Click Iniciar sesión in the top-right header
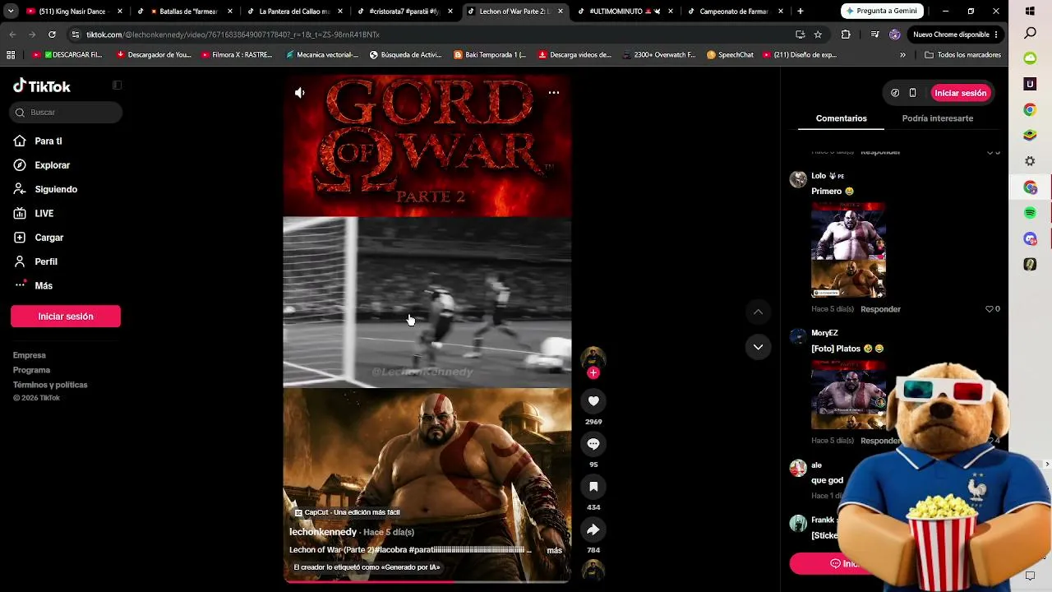Viewport: 1052px width, 592px height. tap(960, 93)
